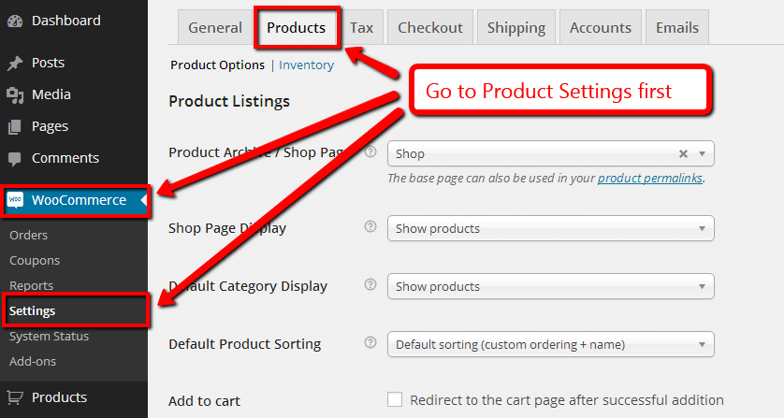Viewport: 784px width, 418px height.
Task: Switch to the Checkout tab
Action: [430, 27]
